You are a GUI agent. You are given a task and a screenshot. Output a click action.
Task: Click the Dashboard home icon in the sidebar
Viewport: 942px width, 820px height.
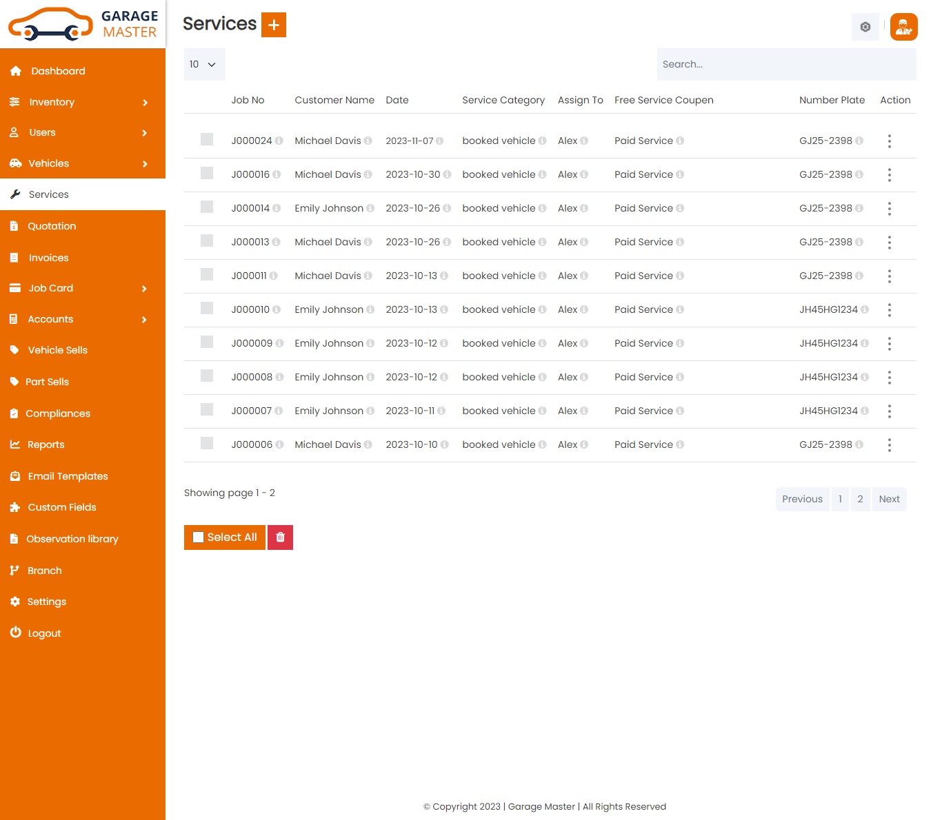click(x=16, y=71)
